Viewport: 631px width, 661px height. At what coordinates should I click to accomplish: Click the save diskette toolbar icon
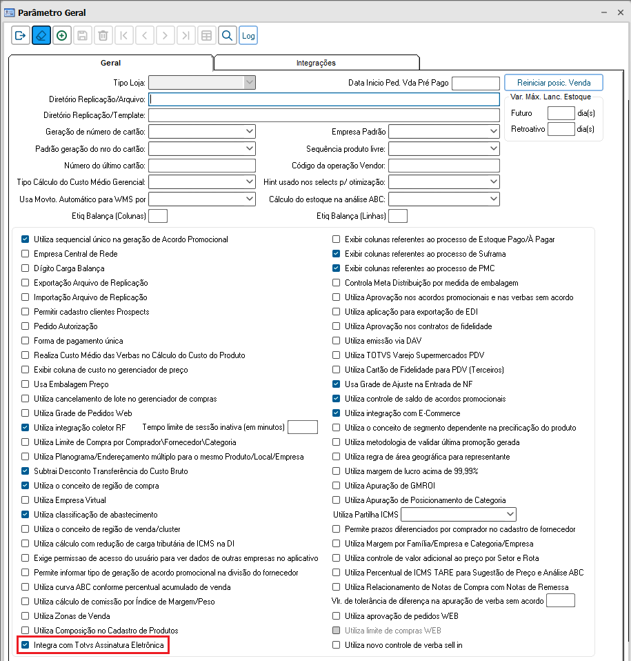pos(83,35)
